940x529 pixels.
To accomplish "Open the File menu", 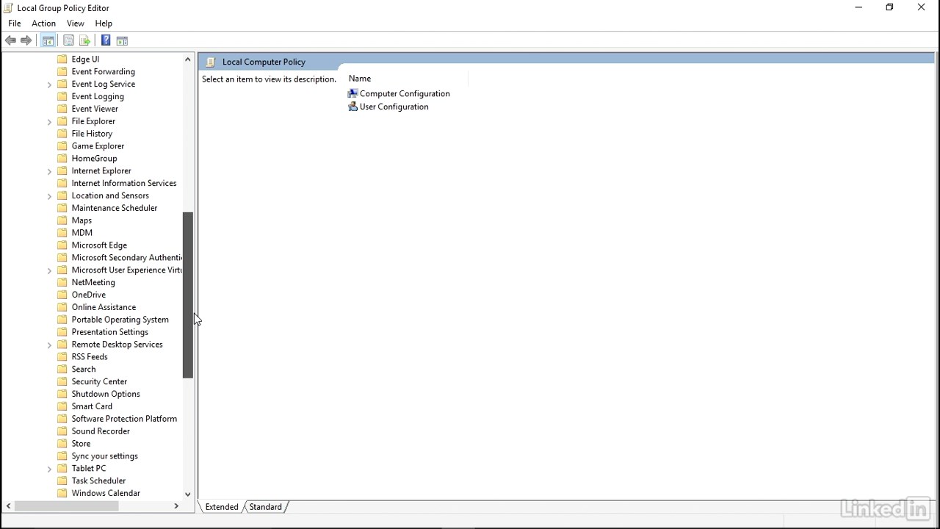I will (15, 24).
